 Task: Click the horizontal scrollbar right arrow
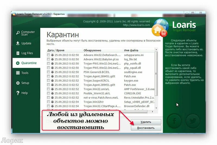[x=153, y=112]
